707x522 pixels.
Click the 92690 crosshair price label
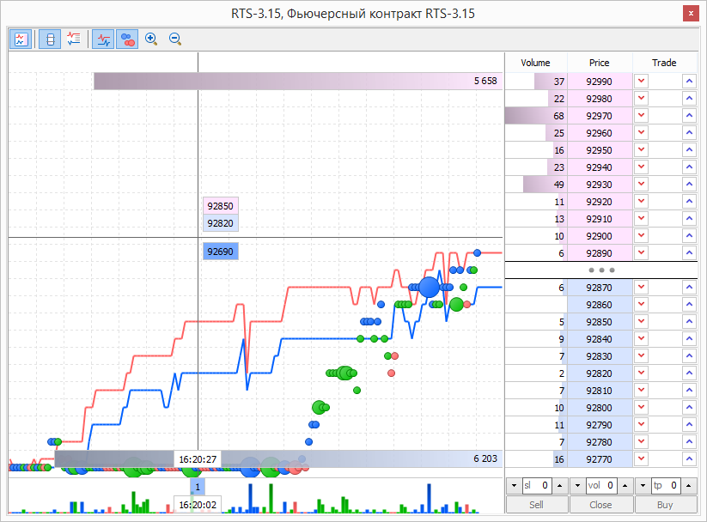pos(221,252)
